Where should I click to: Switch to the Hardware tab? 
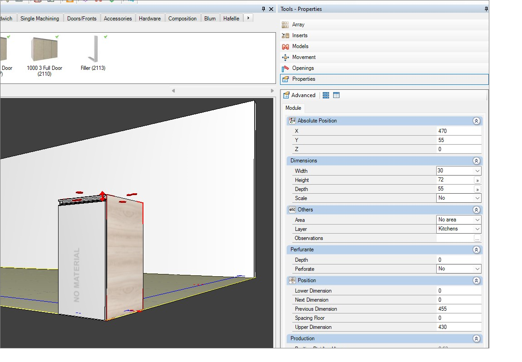point(149,18)
